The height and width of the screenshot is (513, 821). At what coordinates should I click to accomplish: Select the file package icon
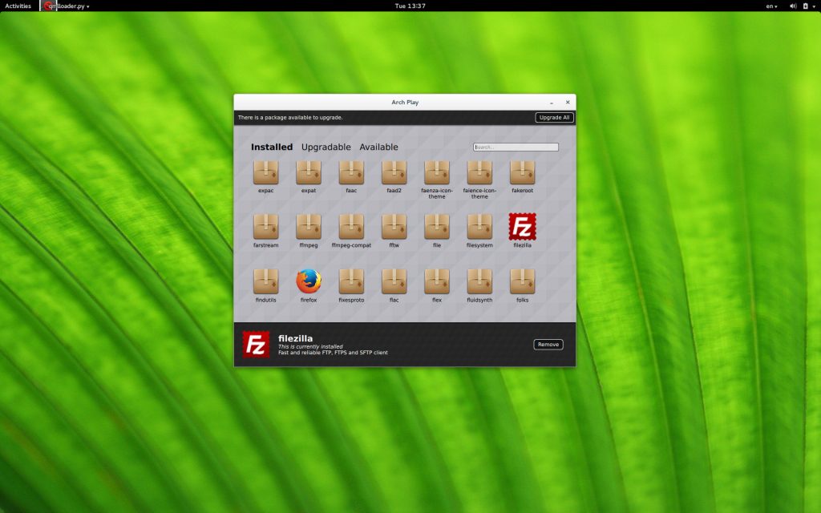click(x=437, y=227)
